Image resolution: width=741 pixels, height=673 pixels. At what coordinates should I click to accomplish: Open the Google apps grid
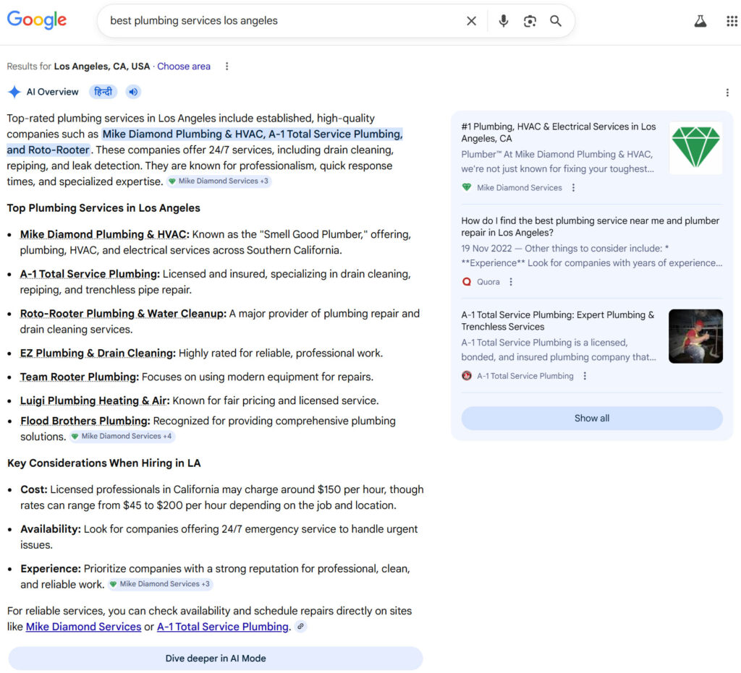(732, 21)
